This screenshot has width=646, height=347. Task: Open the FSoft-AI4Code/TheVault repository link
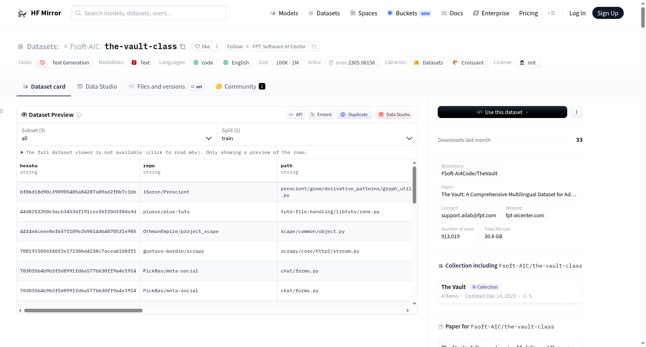click(x=469, y=170)
